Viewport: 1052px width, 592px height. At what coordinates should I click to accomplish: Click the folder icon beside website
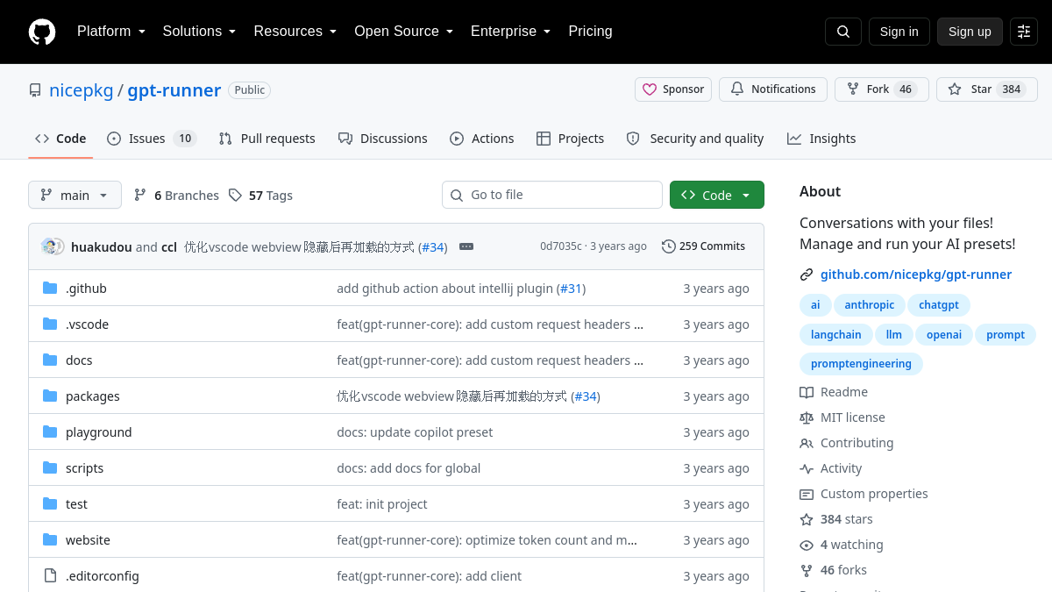pos(50,540)
